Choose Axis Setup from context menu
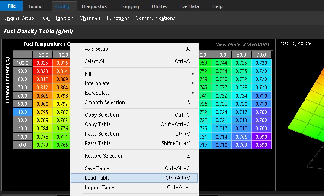Image resolution: width=324 pixels, height=196 pixels. click(134, 49)
